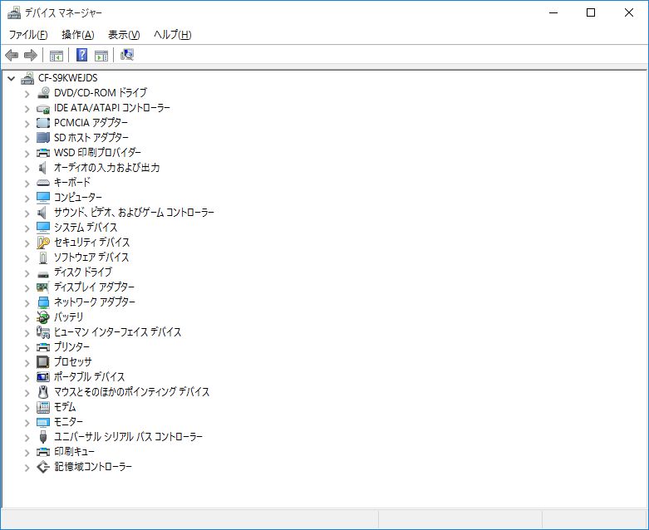
Task: Open the ヘルプ(H) menu
Action: 172,35
